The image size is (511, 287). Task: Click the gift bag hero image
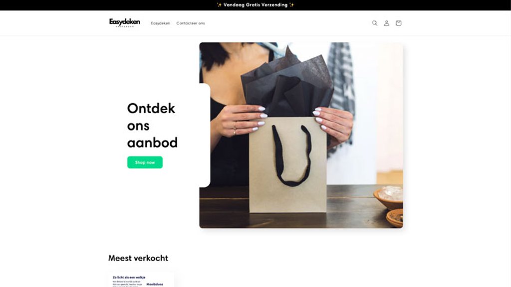tap(301, 135)
